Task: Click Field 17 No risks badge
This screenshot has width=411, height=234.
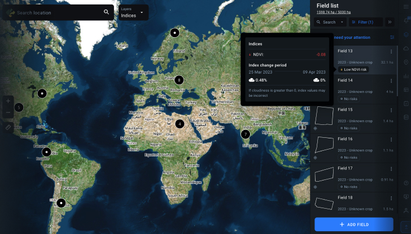Action: 349,187
